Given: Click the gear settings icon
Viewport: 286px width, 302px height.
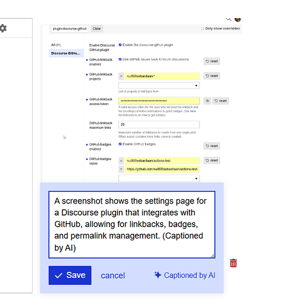Looking at the screenshot, I should [3, 28].
